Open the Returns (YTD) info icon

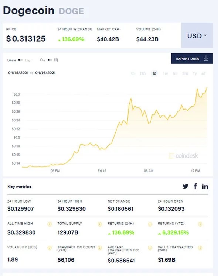[200, 224]
